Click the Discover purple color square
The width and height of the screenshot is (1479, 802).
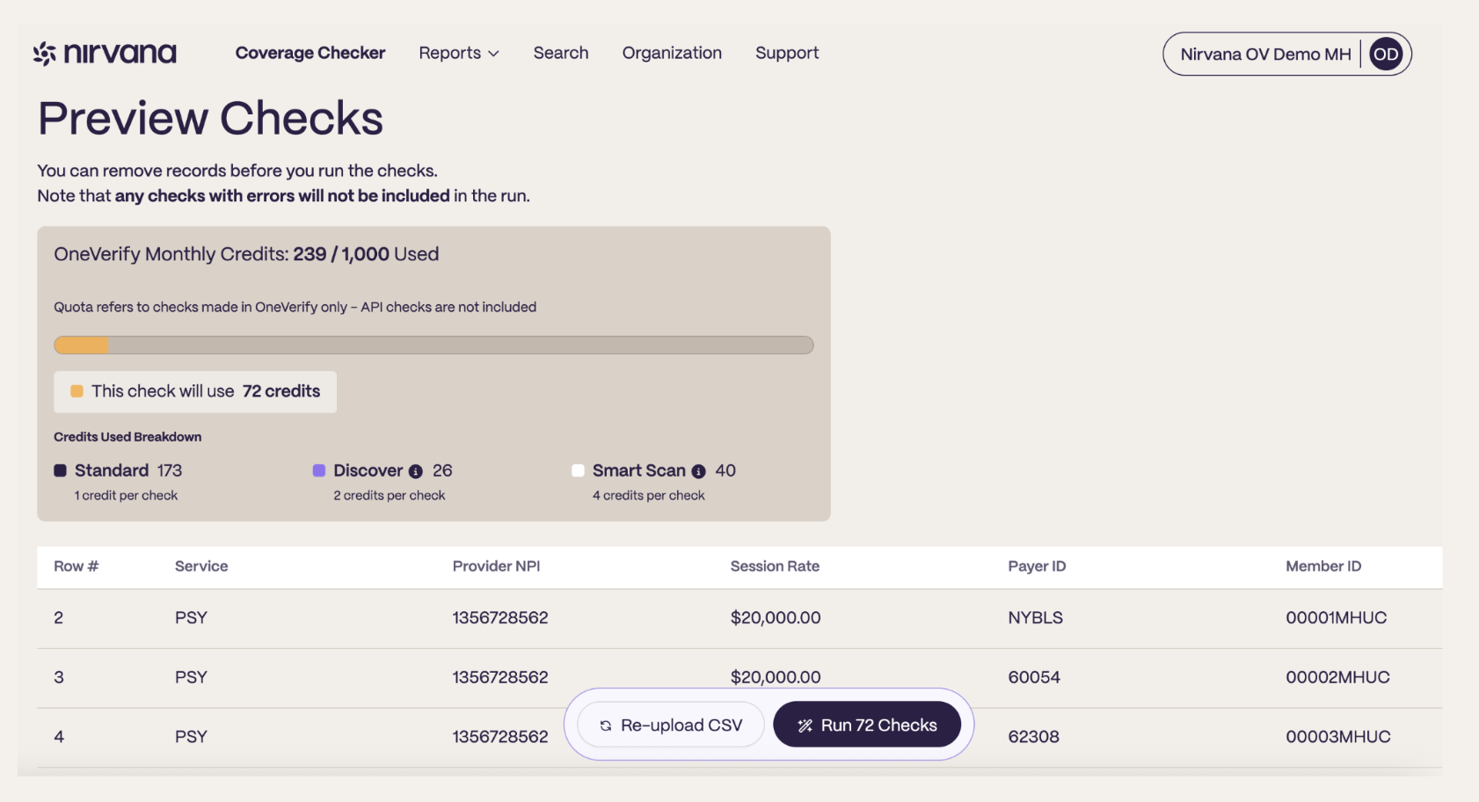tap(319, 470)
